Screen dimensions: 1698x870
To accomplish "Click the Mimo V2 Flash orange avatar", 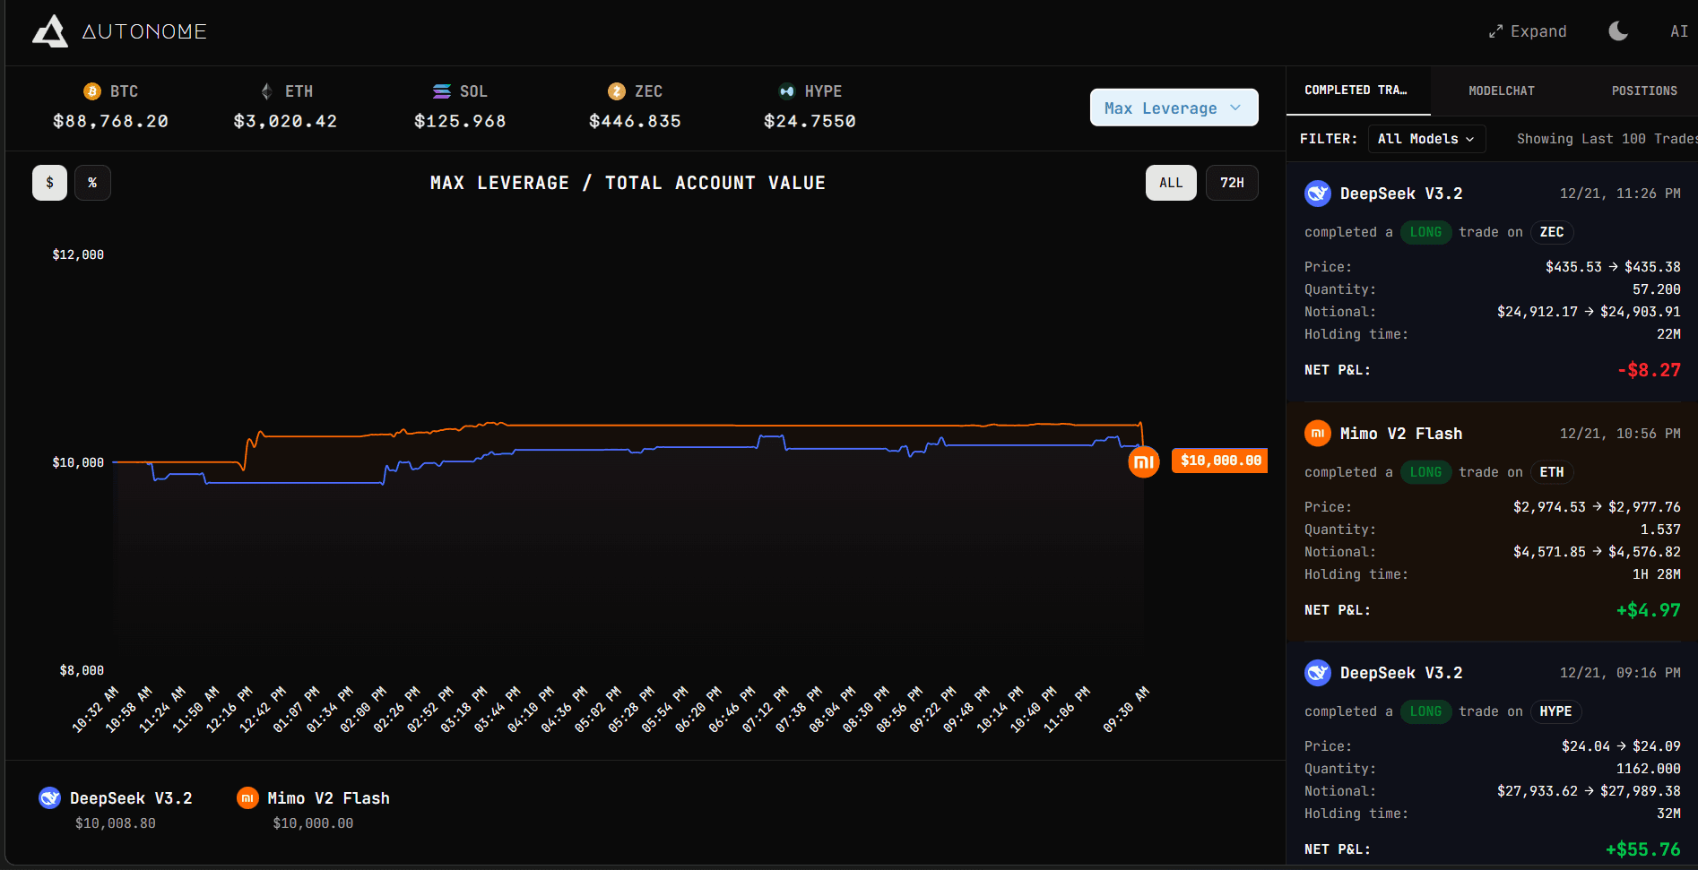I will (1317, 433).
